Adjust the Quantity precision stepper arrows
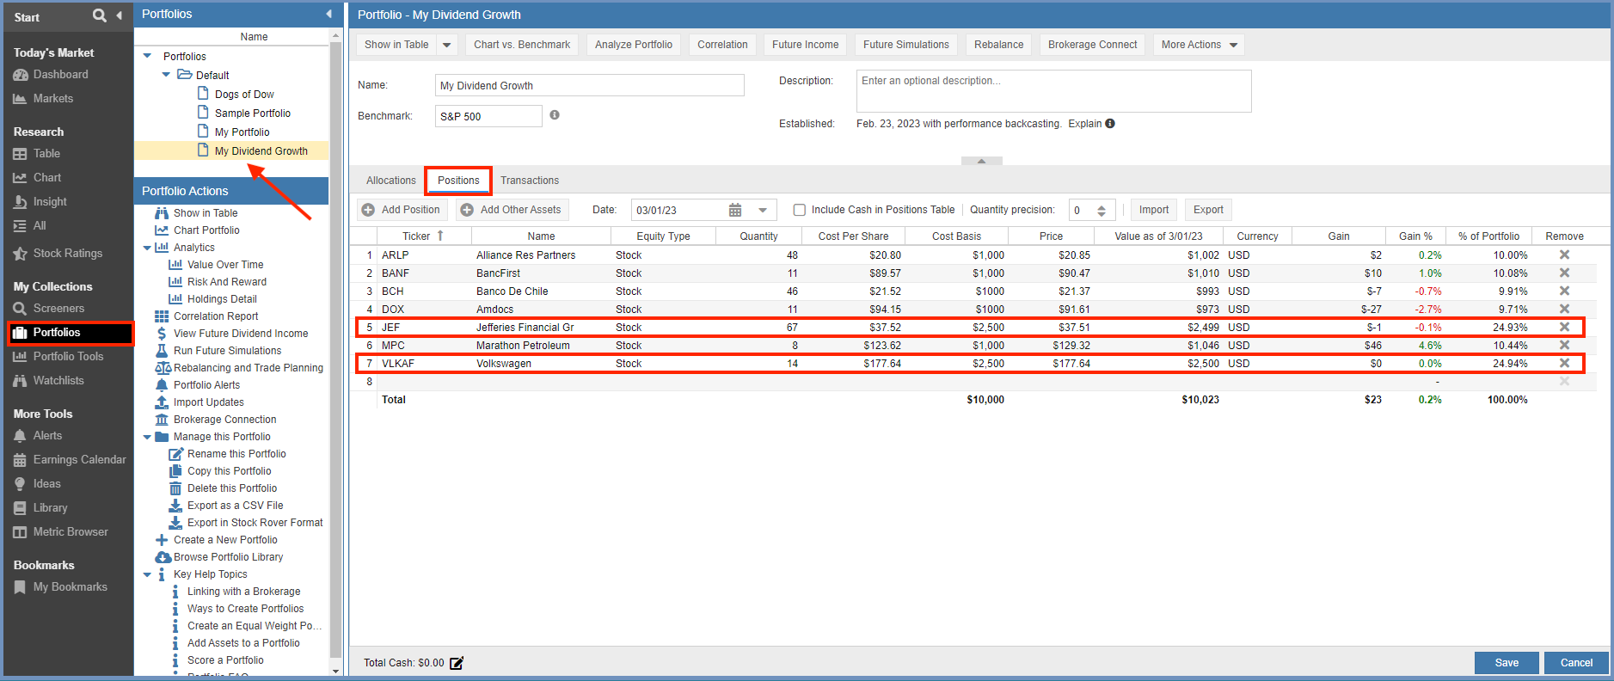 pyautogui.click(x=1102, y=210)
